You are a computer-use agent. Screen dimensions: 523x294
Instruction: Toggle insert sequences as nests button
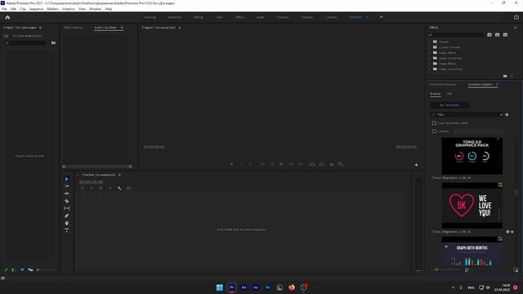(82, 188)
